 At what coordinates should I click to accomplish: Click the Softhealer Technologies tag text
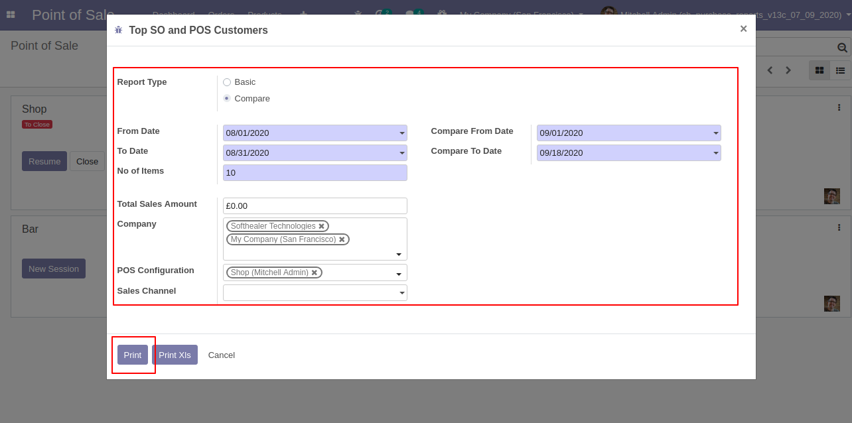click(x=273, y=226)
